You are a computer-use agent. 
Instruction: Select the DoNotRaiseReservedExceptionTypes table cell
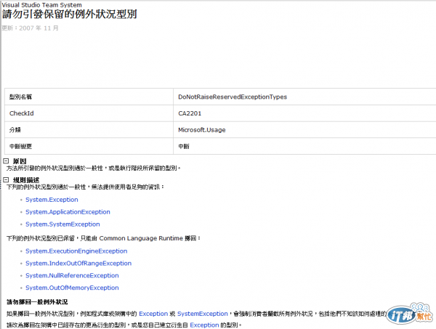[304, 97]
